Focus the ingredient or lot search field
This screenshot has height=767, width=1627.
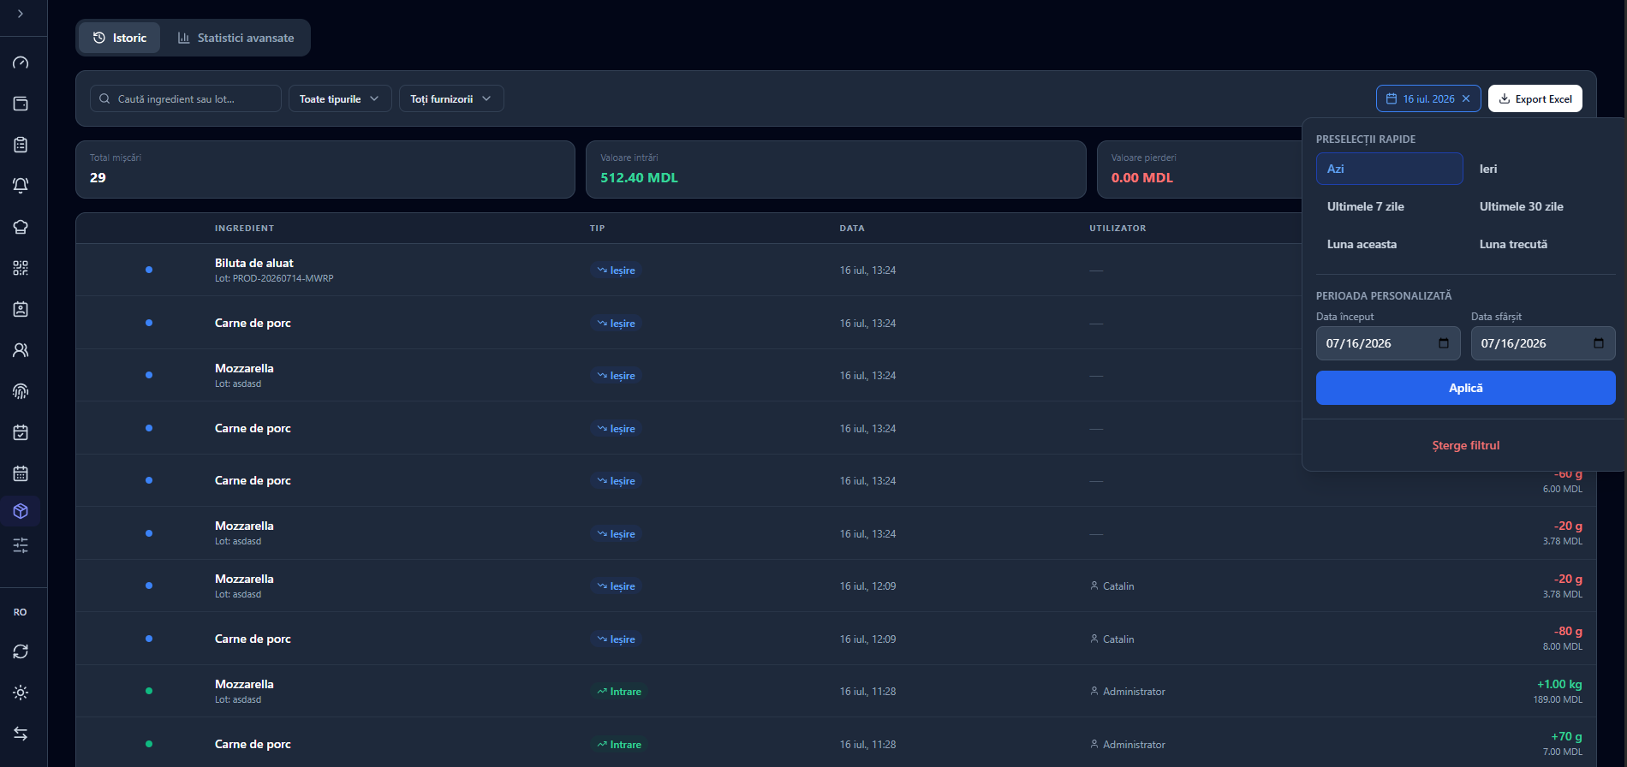click(x=186, y=98)
